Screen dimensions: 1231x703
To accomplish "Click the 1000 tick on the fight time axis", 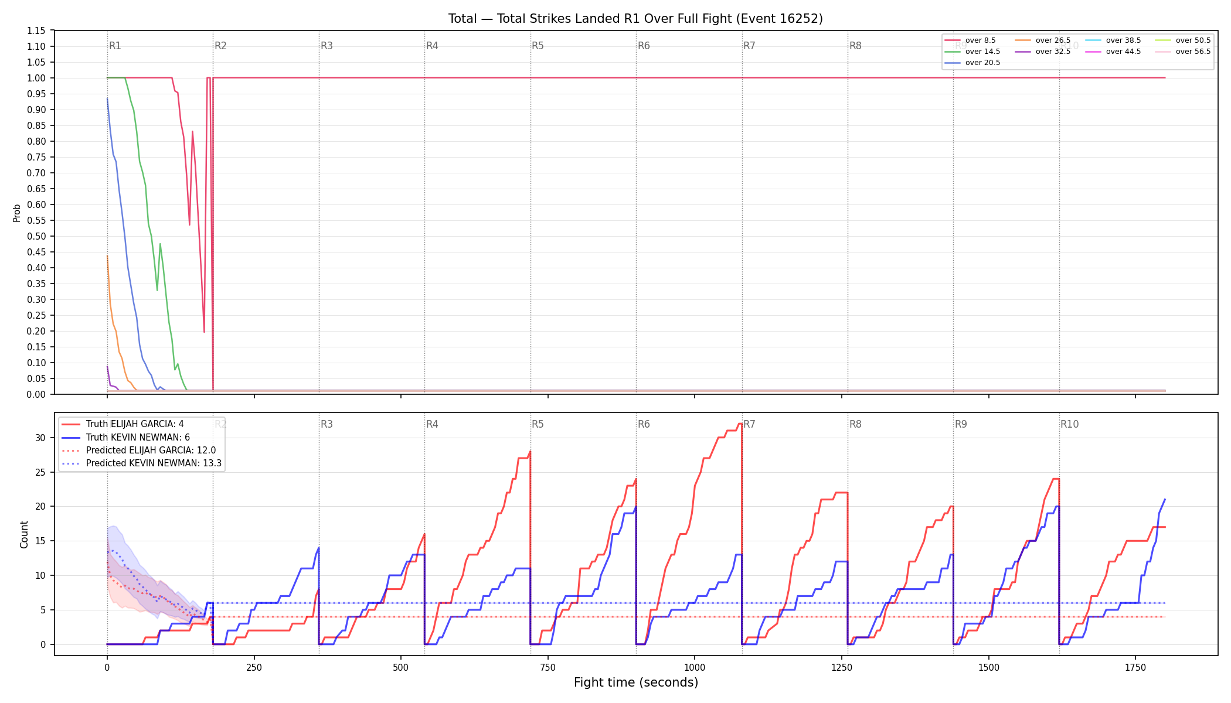I will (695, 667).
